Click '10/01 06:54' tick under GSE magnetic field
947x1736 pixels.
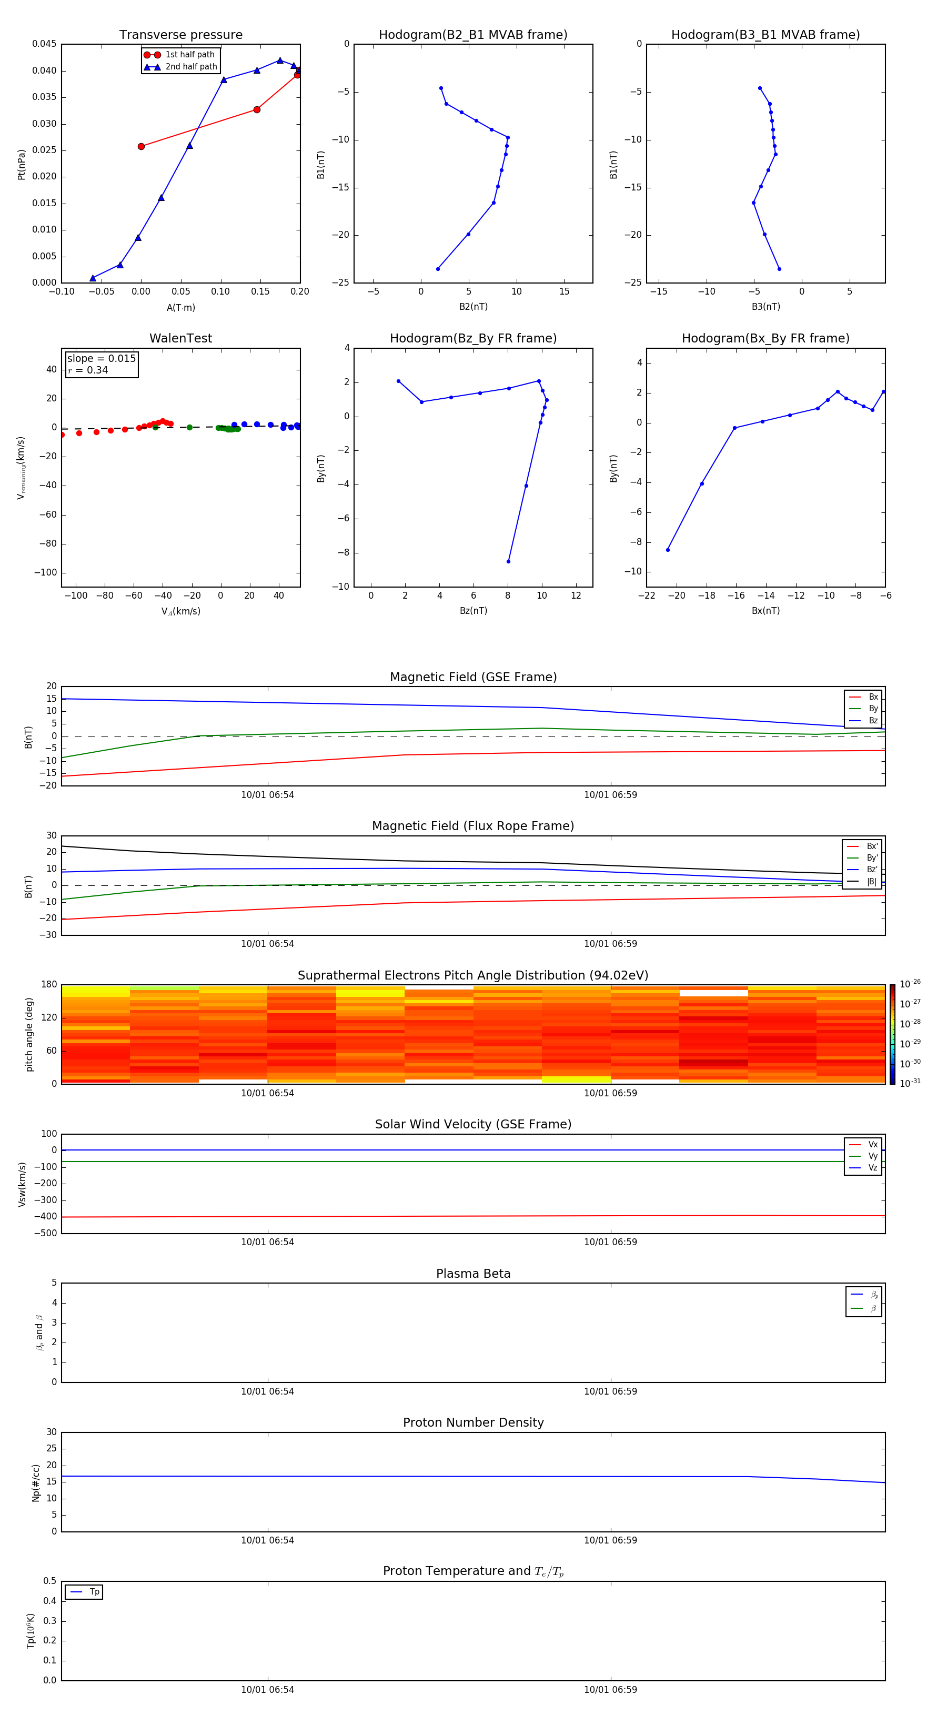tap(268, 795)
